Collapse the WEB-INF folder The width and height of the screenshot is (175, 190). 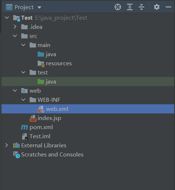pyautogui.click(x=23, y=100)
